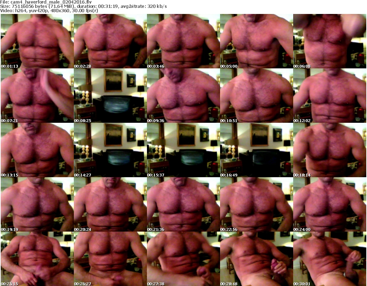This screenshot has width=367, height=286.
Task: Open the thumbnail stamped 00:01:13
Action: point(37,41)
